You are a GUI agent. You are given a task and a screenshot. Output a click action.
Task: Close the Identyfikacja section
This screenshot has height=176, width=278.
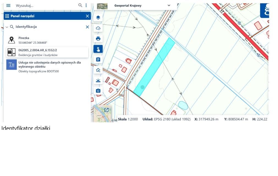[x=87, y=27]
